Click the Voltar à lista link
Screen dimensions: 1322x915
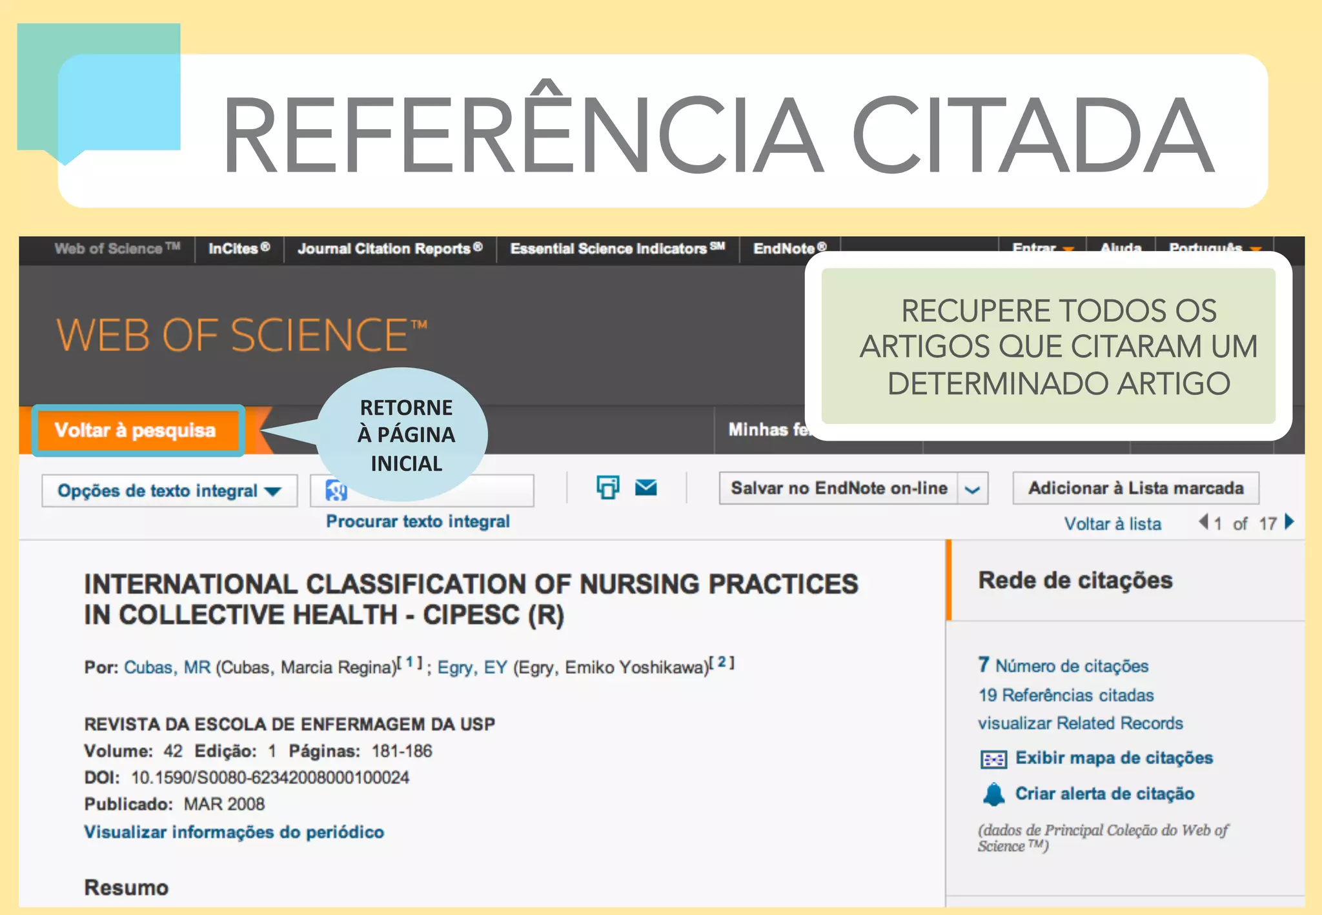tap(1113, 524)
